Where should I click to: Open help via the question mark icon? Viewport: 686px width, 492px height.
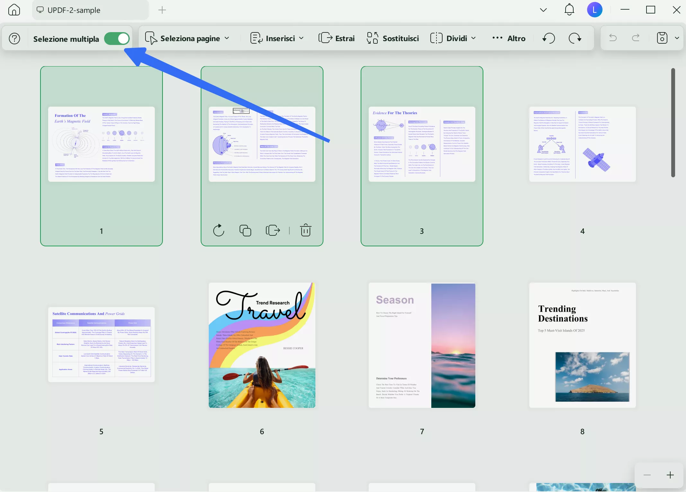pyautogui.click(x=14, y=38)
